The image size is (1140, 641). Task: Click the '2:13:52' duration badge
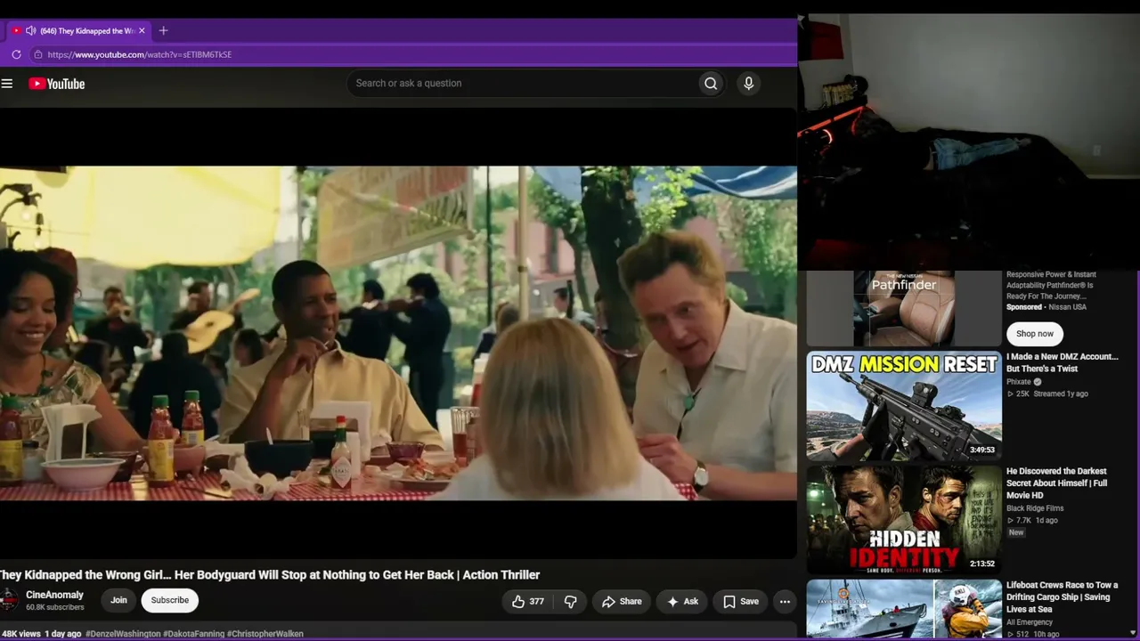pyautogui.click(x=982, y=564)
